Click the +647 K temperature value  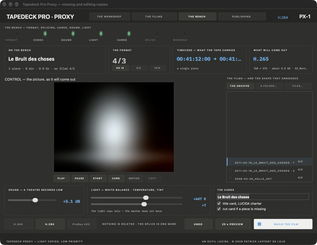(200, 199)
